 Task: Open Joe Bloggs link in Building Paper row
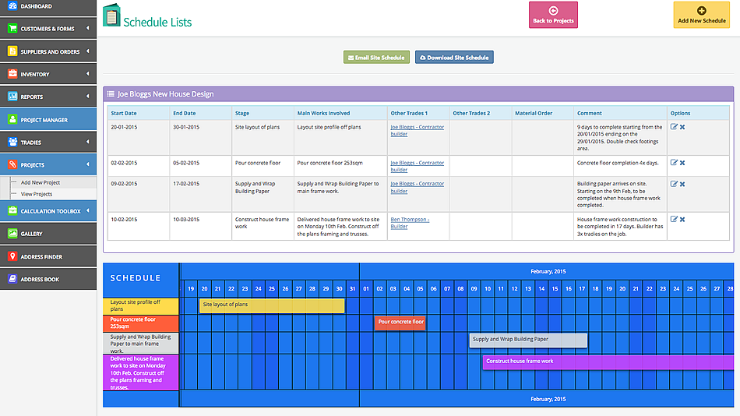pyautogui.click(x=418, y=188)
